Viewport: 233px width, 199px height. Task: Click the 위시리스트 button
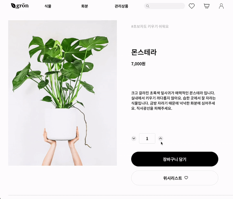[175, 178]
